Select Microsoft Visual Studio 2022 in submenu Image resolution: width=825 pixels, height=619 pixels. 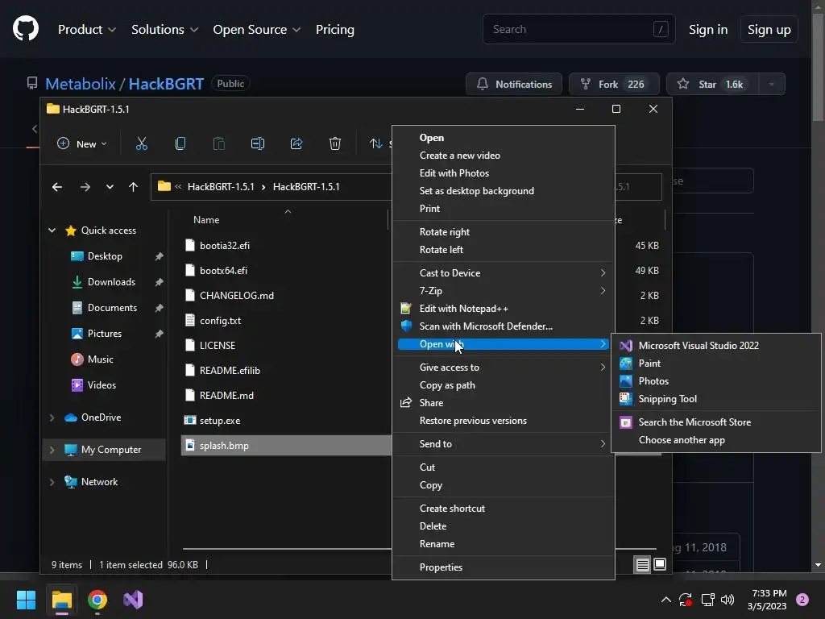pos(716,346)
